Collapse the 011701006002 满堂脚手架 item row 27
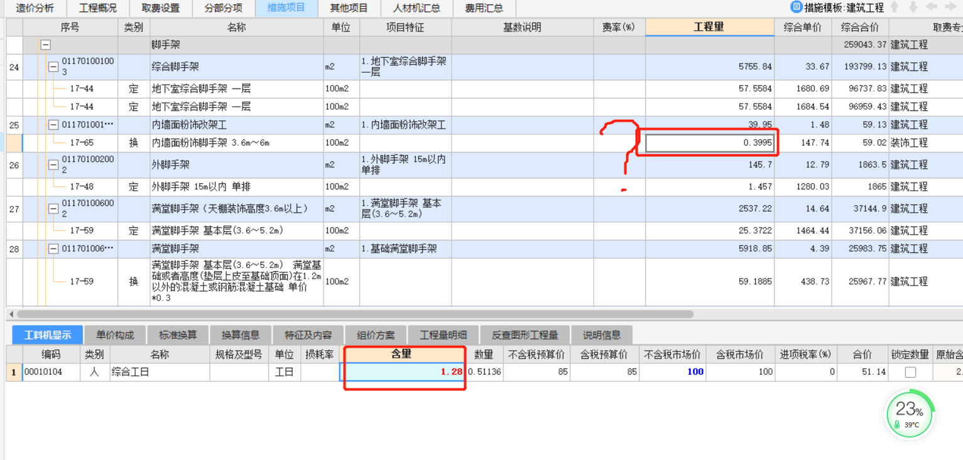The width and height of the screenshot is (963, 460). [x=53, y=209]
